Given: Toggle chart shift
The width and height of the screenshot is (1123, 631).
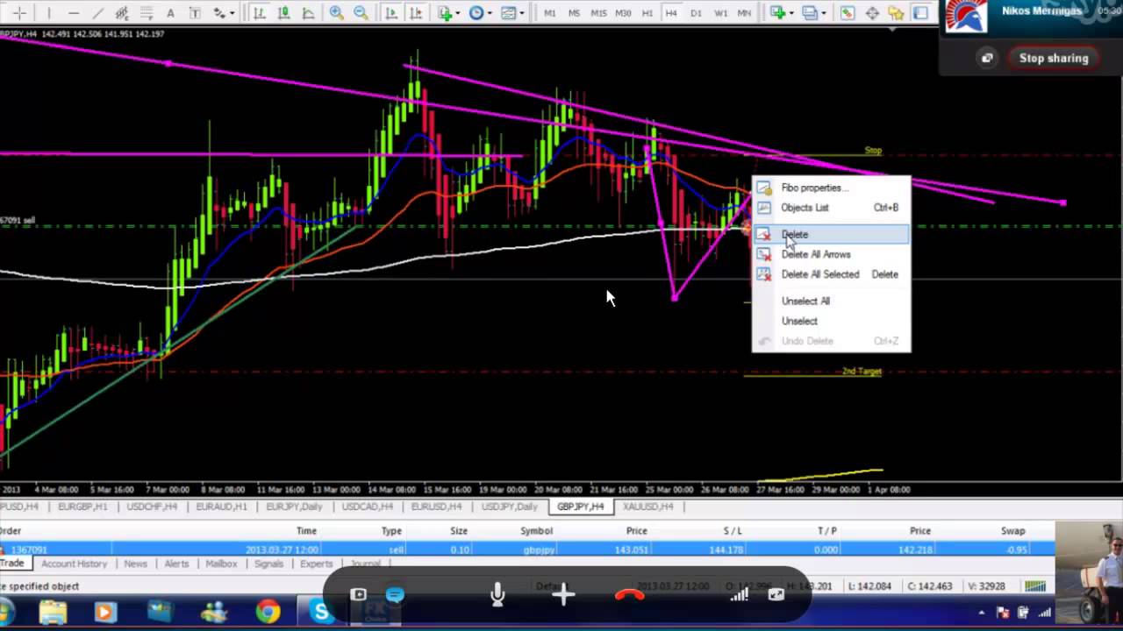Looking at the screenshot, I should 415,13.
